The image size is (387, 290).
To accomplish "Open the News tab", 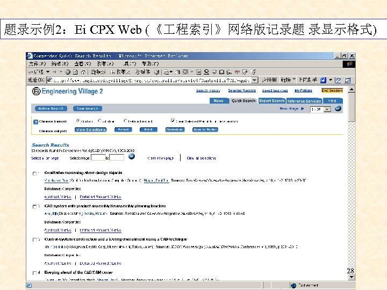I will pyautogui.click(x=218, y=100).
